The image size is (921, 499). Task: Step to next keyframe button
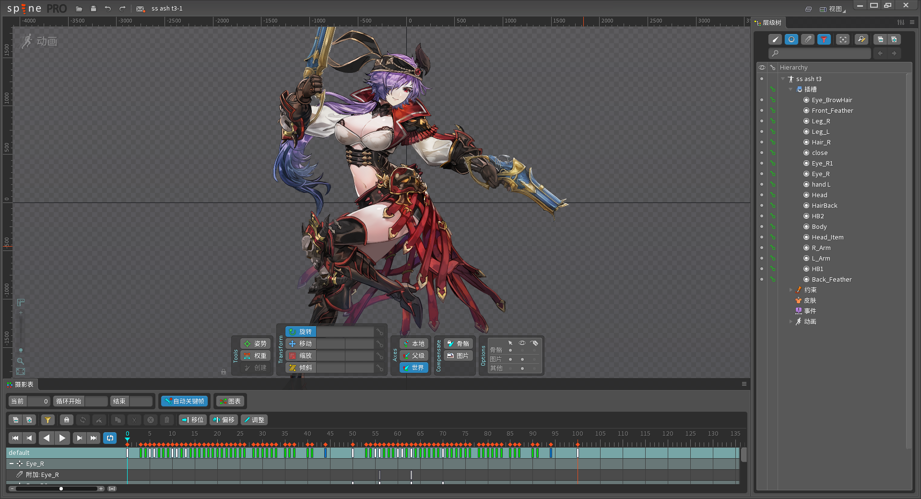pos(79,438)
